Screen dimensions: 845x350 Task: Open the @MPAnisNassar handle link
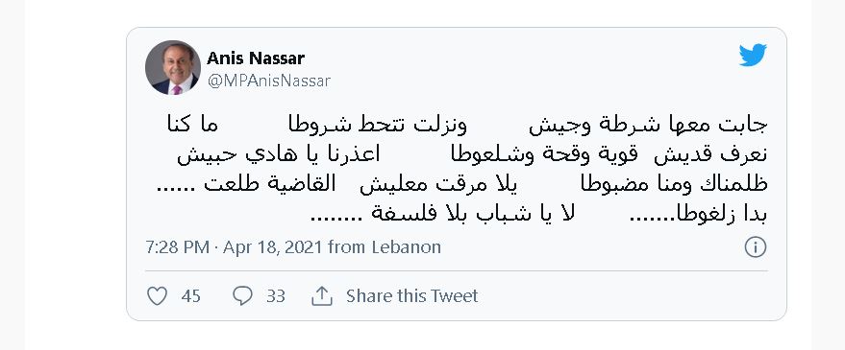pyautogui.click(x=269, y=81)
